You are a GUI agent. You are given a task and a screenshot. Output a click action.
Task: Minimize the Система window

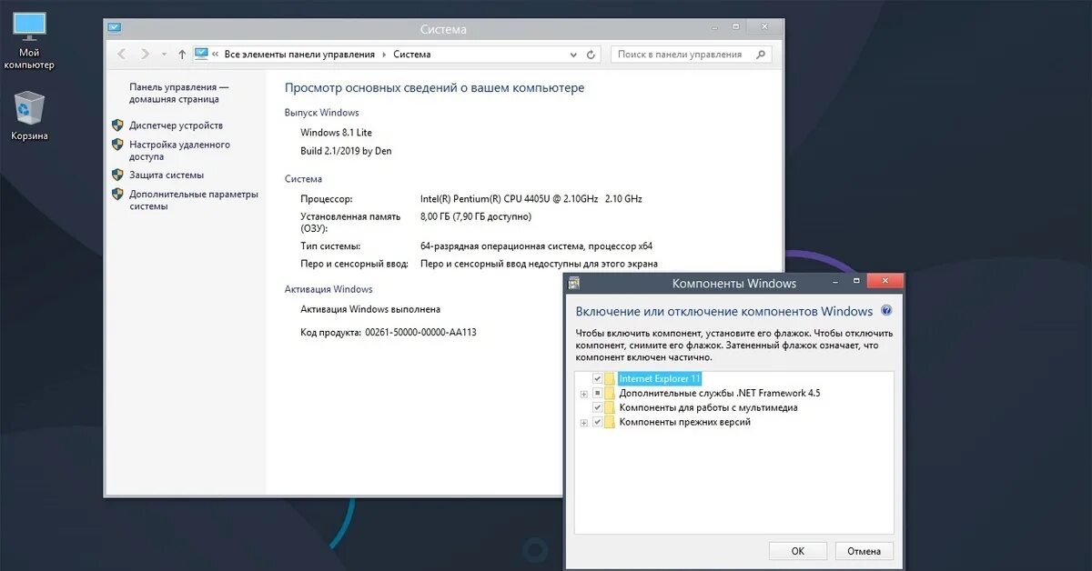coord(713,29)
